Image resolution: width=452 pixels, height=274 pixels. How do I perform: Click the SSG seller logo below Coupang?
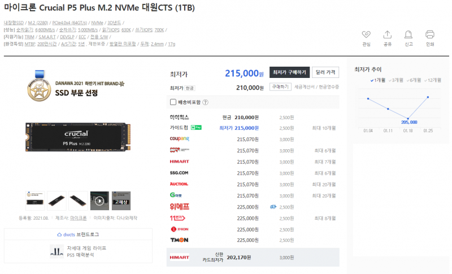[x=179, y=150]
